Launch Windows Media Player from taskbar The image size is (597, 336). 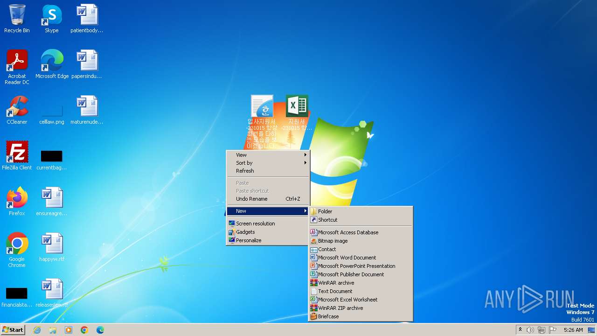coord(69,330)
